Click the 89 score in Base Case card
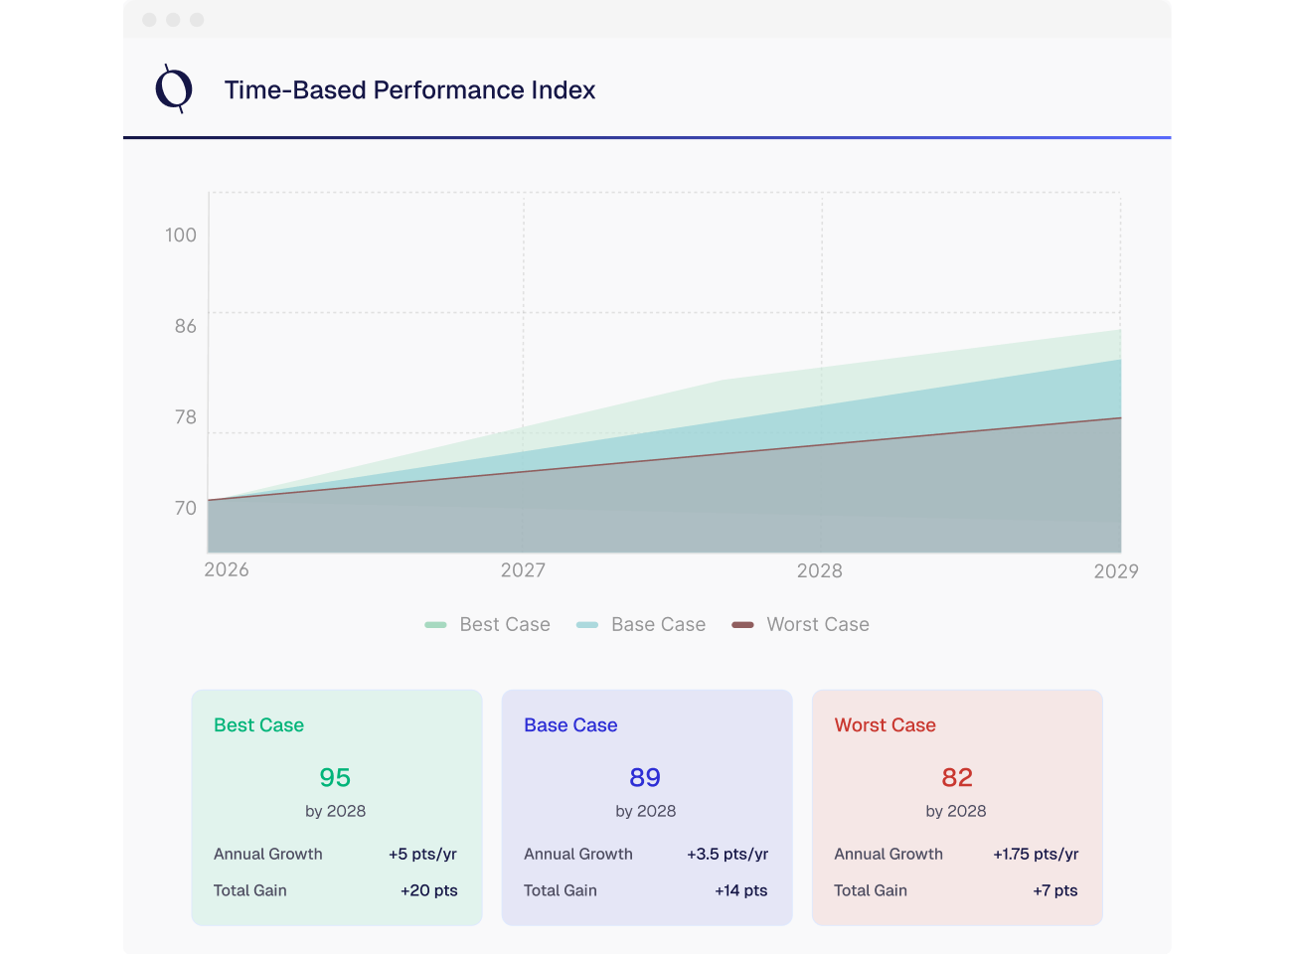The image size is (1292, 954). click(x=645, y=778)
